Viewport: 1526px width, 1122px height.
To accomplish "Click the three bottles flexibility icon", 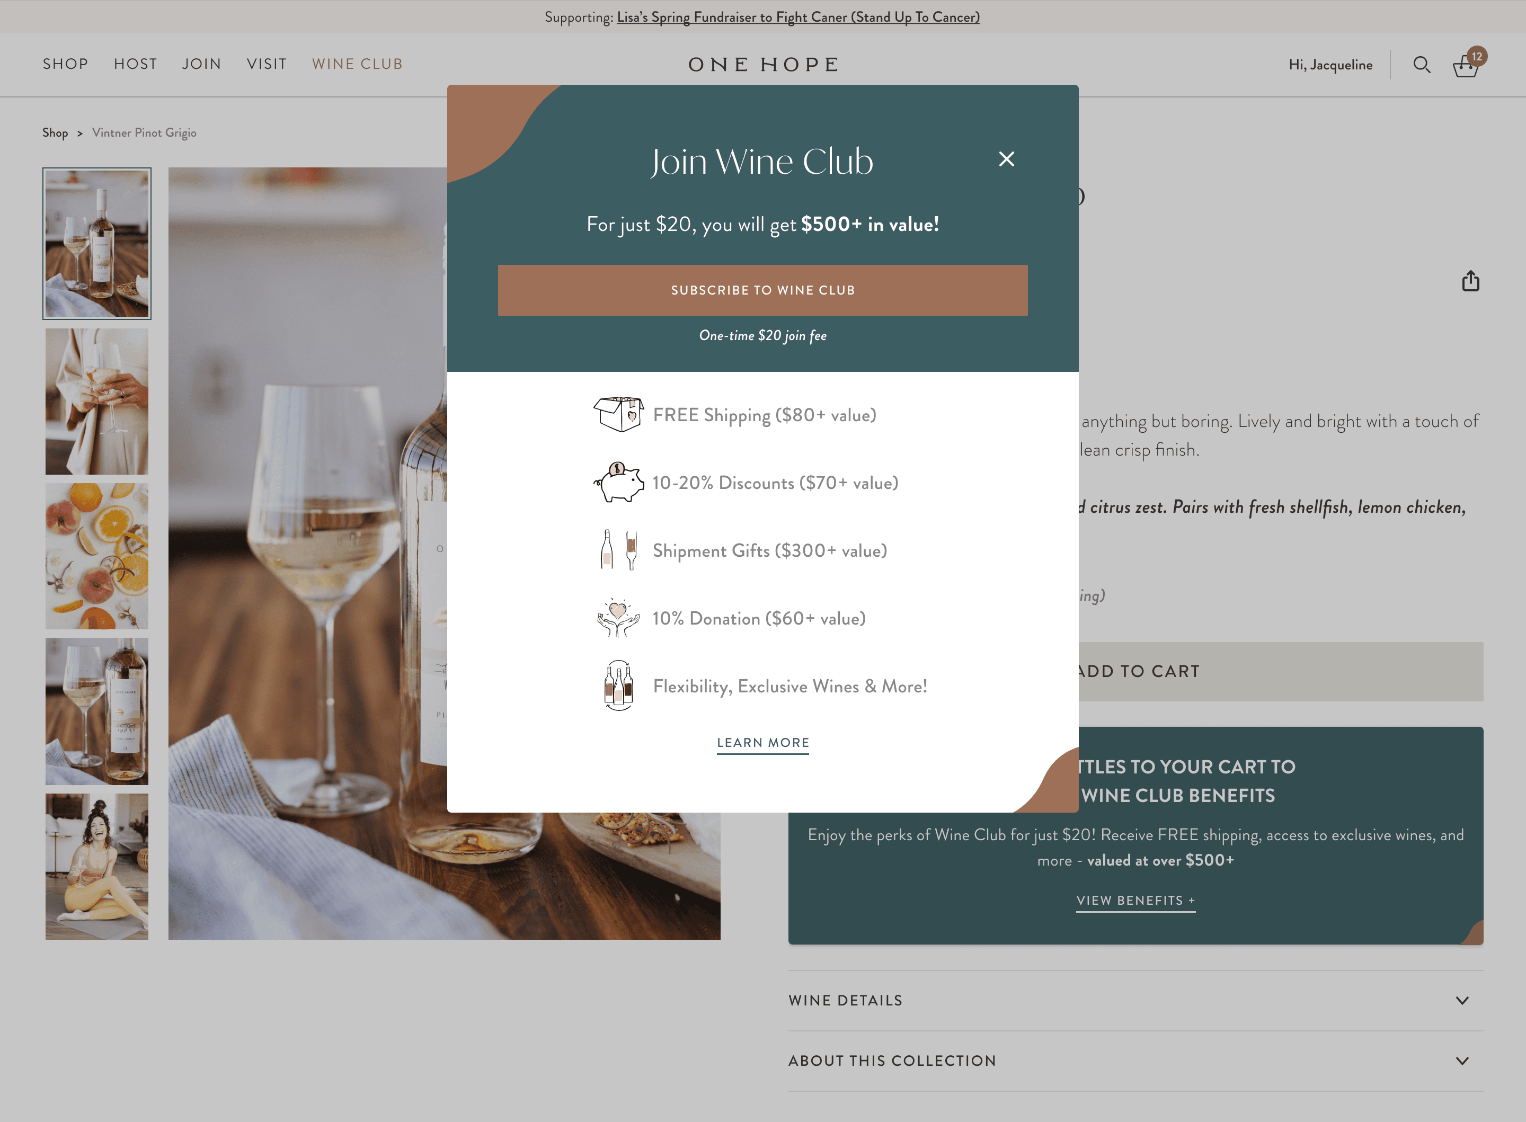I will pos(618,685).
